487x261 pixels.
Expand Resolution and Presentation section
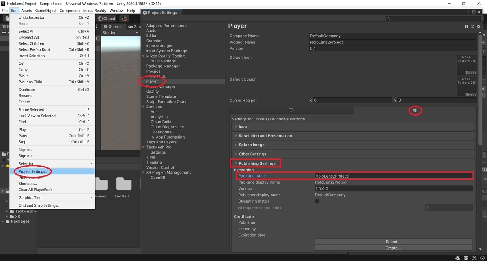(352, 136)
